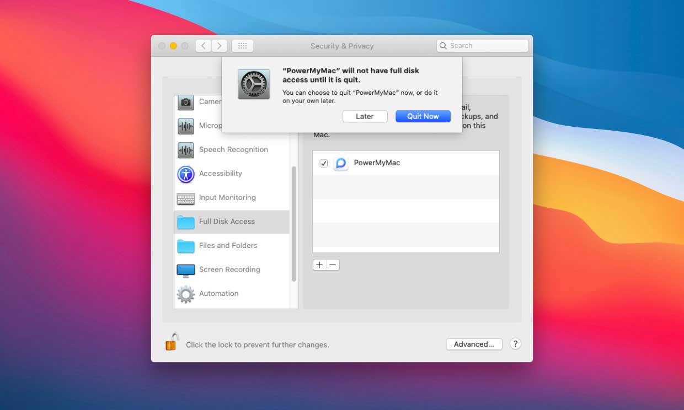Viewport: 684px width, 410px height.
Task: Click the help question mark button
Action: [515, 344]
